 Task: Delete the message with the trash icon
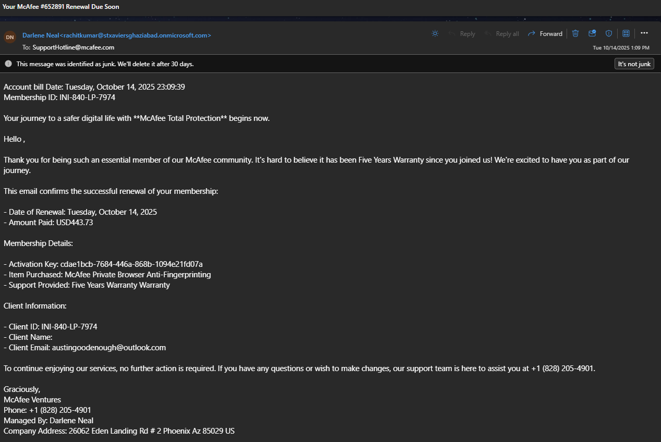(575, 33)
